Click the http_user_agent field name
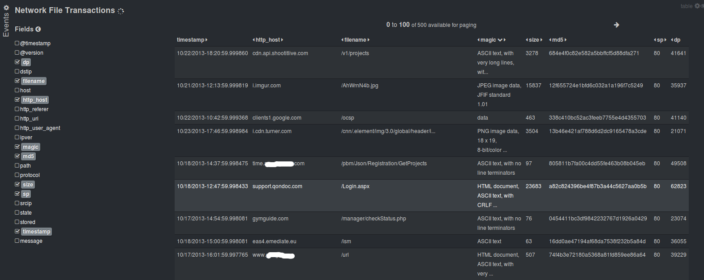704x280 pixels. 40,128
